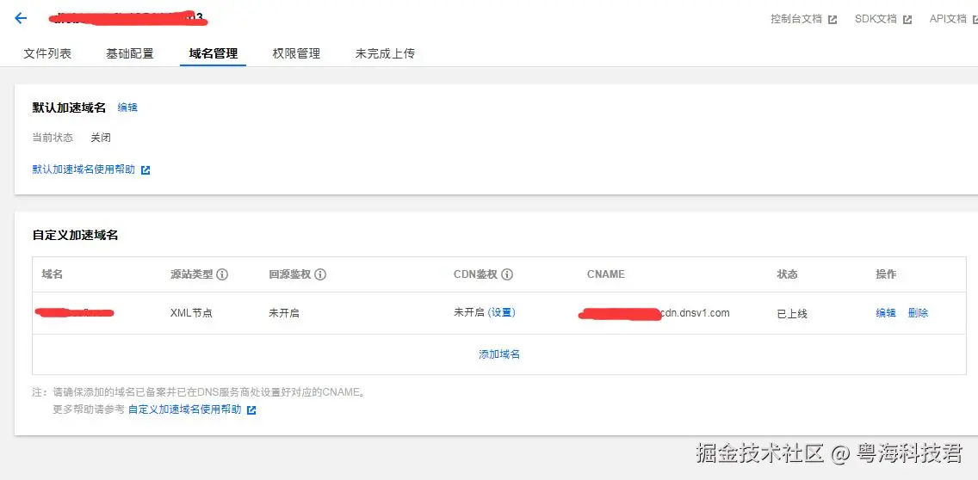Click the CNAME column header

coord(605,274)
